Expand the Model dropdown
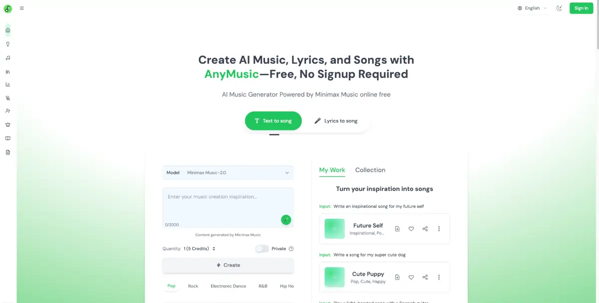Viewport: 599px width, 303px height. 228,172
